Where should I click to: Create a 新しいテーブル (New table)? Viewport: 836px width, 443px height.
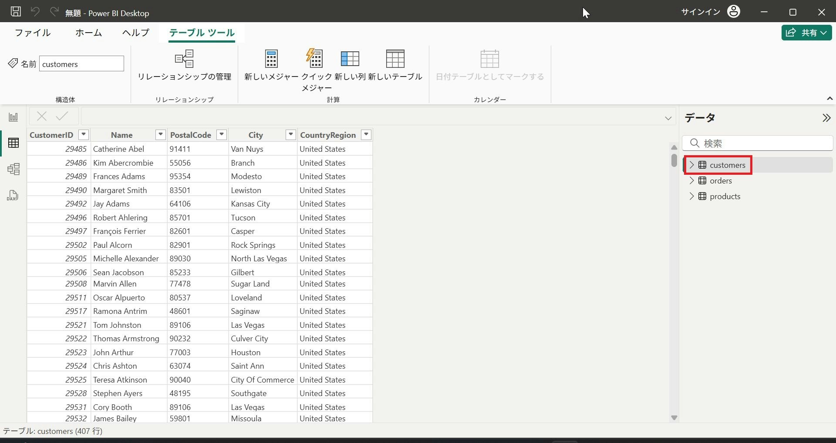[x=395, y=65]
